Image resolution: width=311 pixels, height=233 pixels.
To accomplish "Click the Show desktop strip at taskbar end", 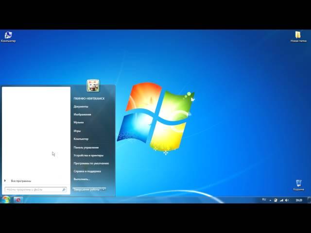I will pos(310,200).
